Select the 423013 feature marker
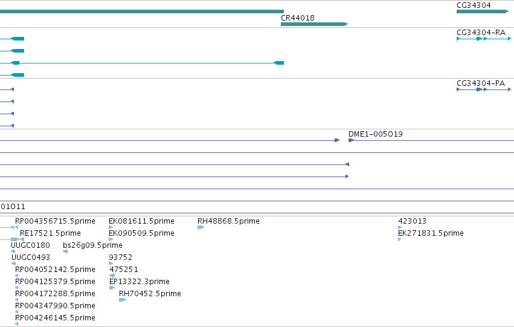This screenshot has width=514, height=327. tap(400, 227)
